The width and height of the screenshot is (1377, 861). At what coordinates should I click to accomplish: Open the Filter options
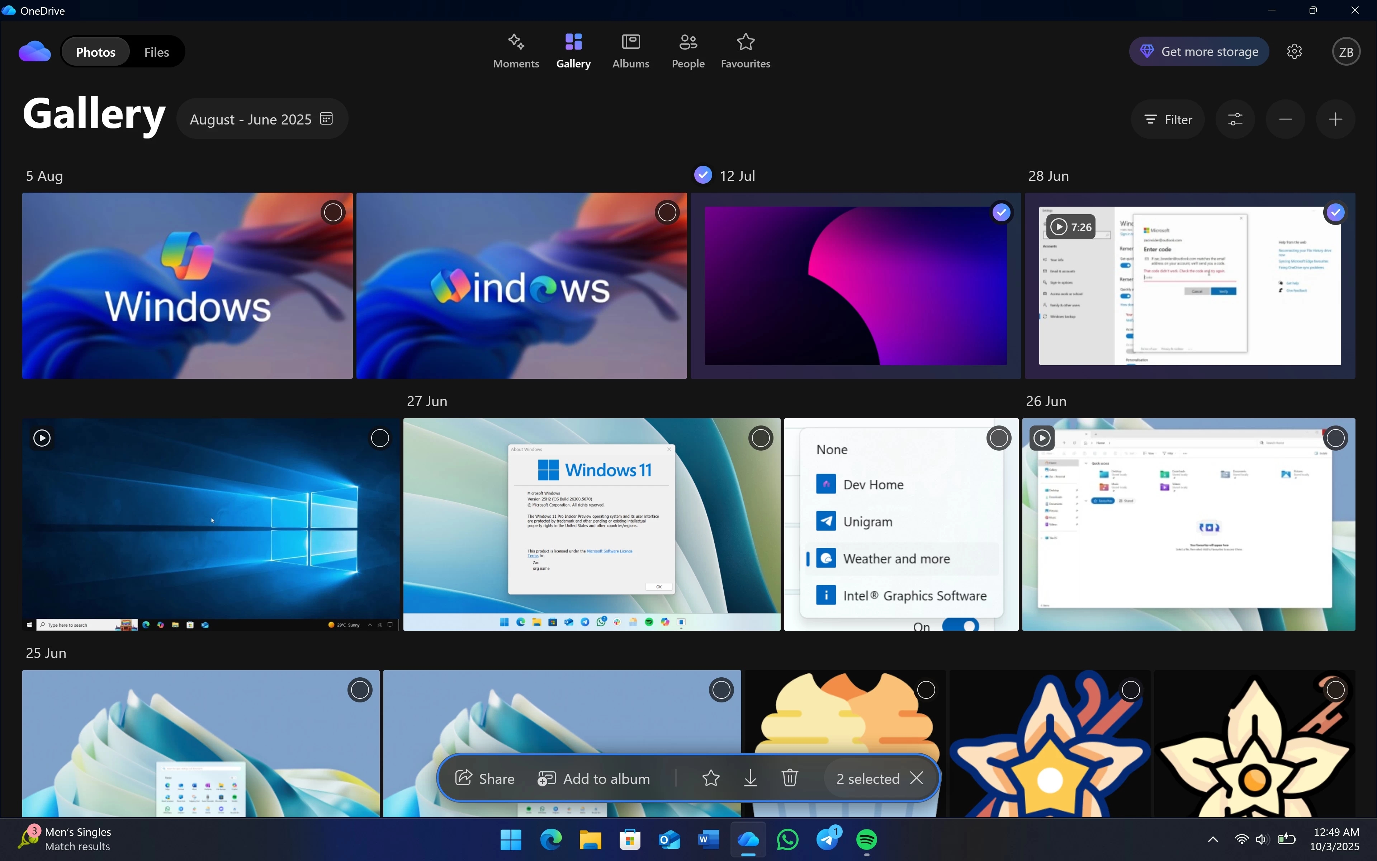pos(1168,119)
